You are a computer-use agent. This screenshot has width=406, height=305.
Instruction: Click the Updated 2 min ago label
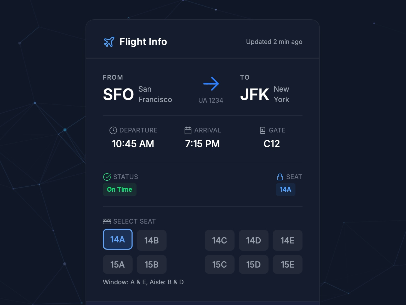[x=274, y=42]
